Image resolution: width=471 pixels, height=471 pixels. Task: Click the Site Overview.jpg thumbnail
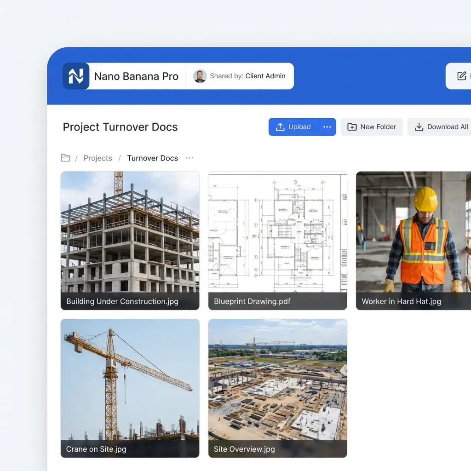(x=277, y=381)
